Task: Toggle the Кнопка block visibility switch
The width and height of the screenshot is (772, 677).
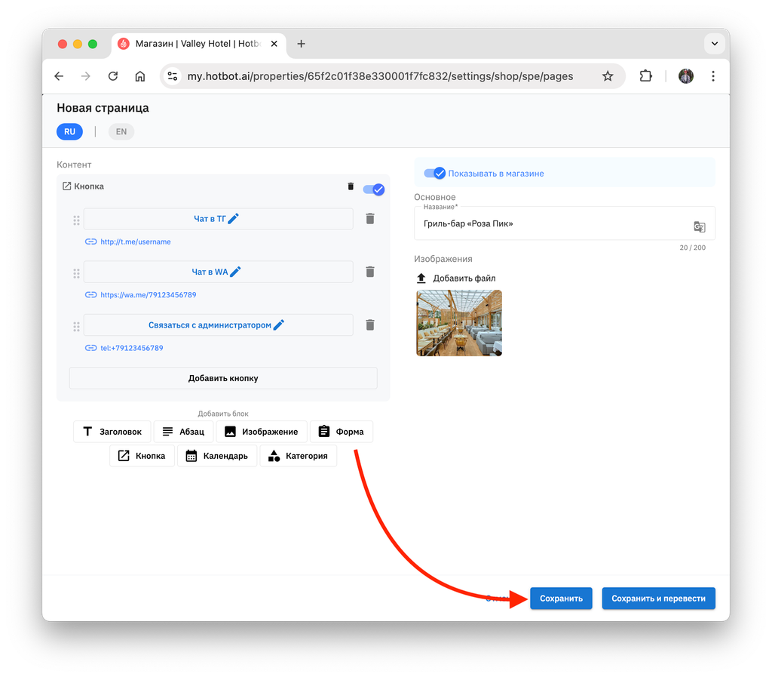Action: (x=374, y=189)
